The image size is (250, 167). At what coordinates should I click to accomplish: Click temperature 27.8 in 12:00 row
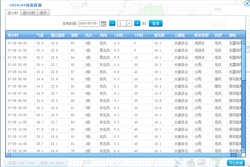point(40,129)
